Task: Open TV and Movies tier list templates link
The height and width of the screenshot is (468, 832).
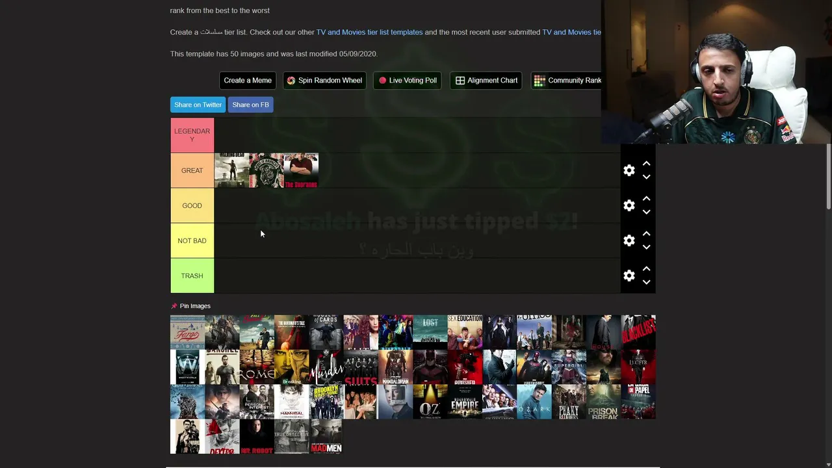Action: click(x=369, y=32)
